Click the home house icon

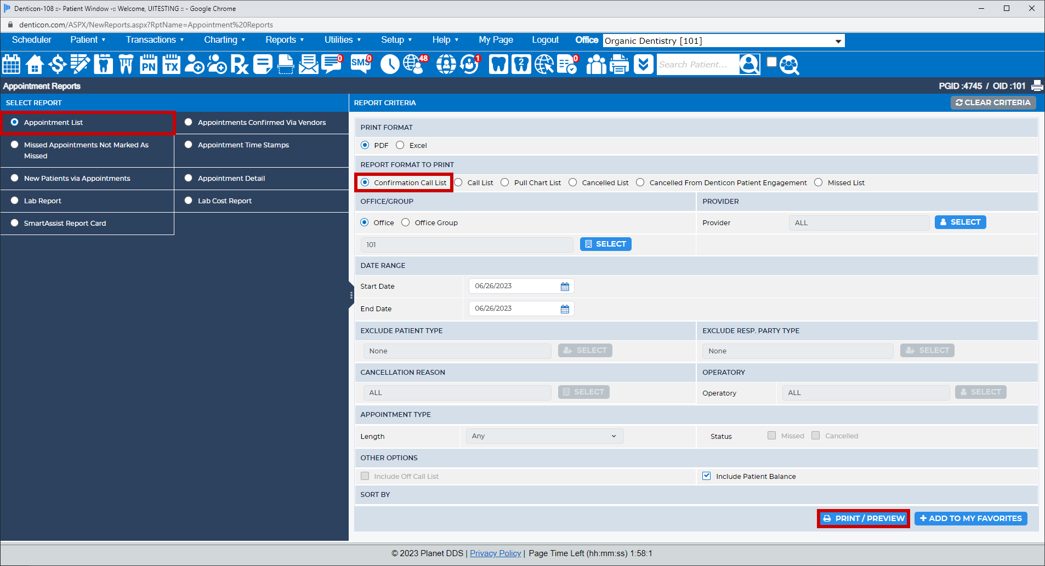[x=35, y=64]
